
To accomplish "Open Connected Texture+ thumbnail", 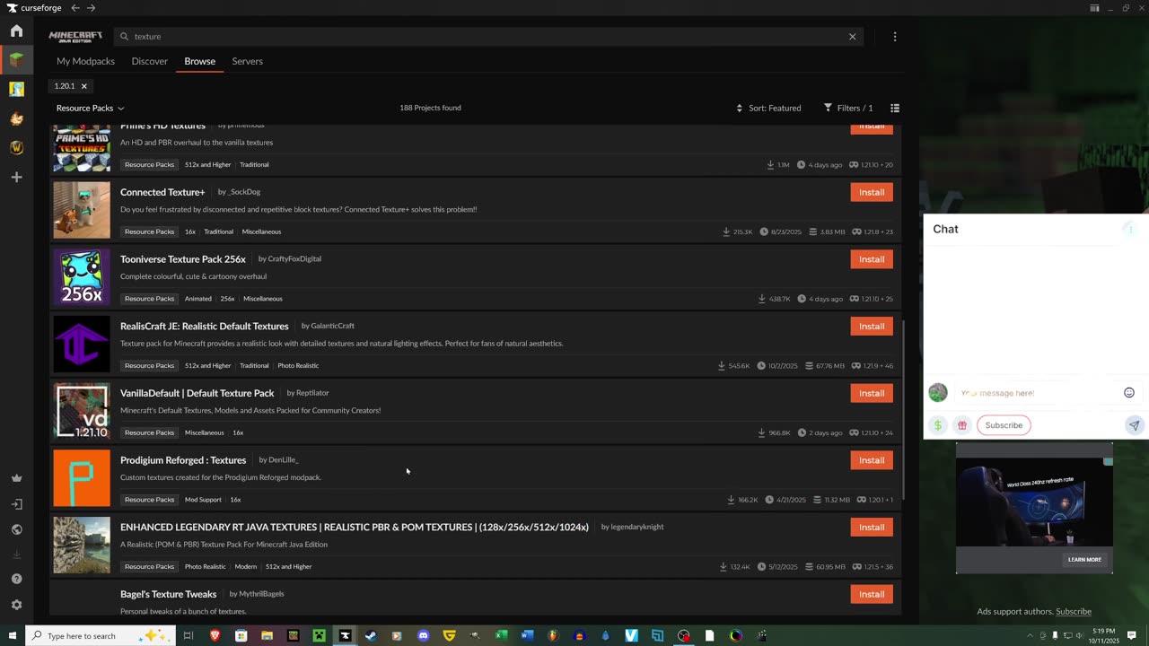I will click(82, 210).
